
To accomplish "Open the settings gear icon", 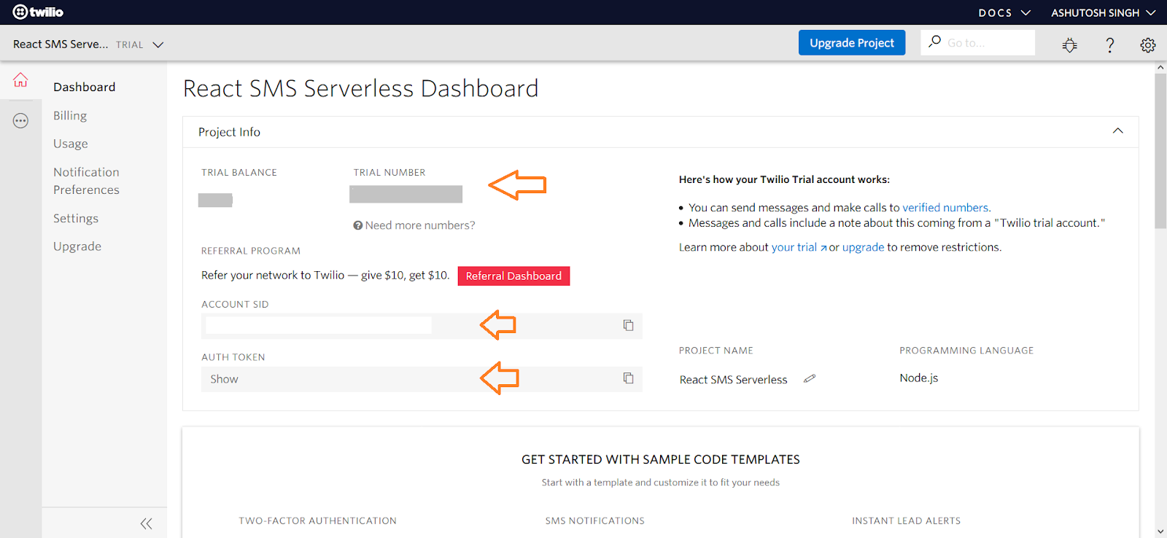I will coord(1148,45).
